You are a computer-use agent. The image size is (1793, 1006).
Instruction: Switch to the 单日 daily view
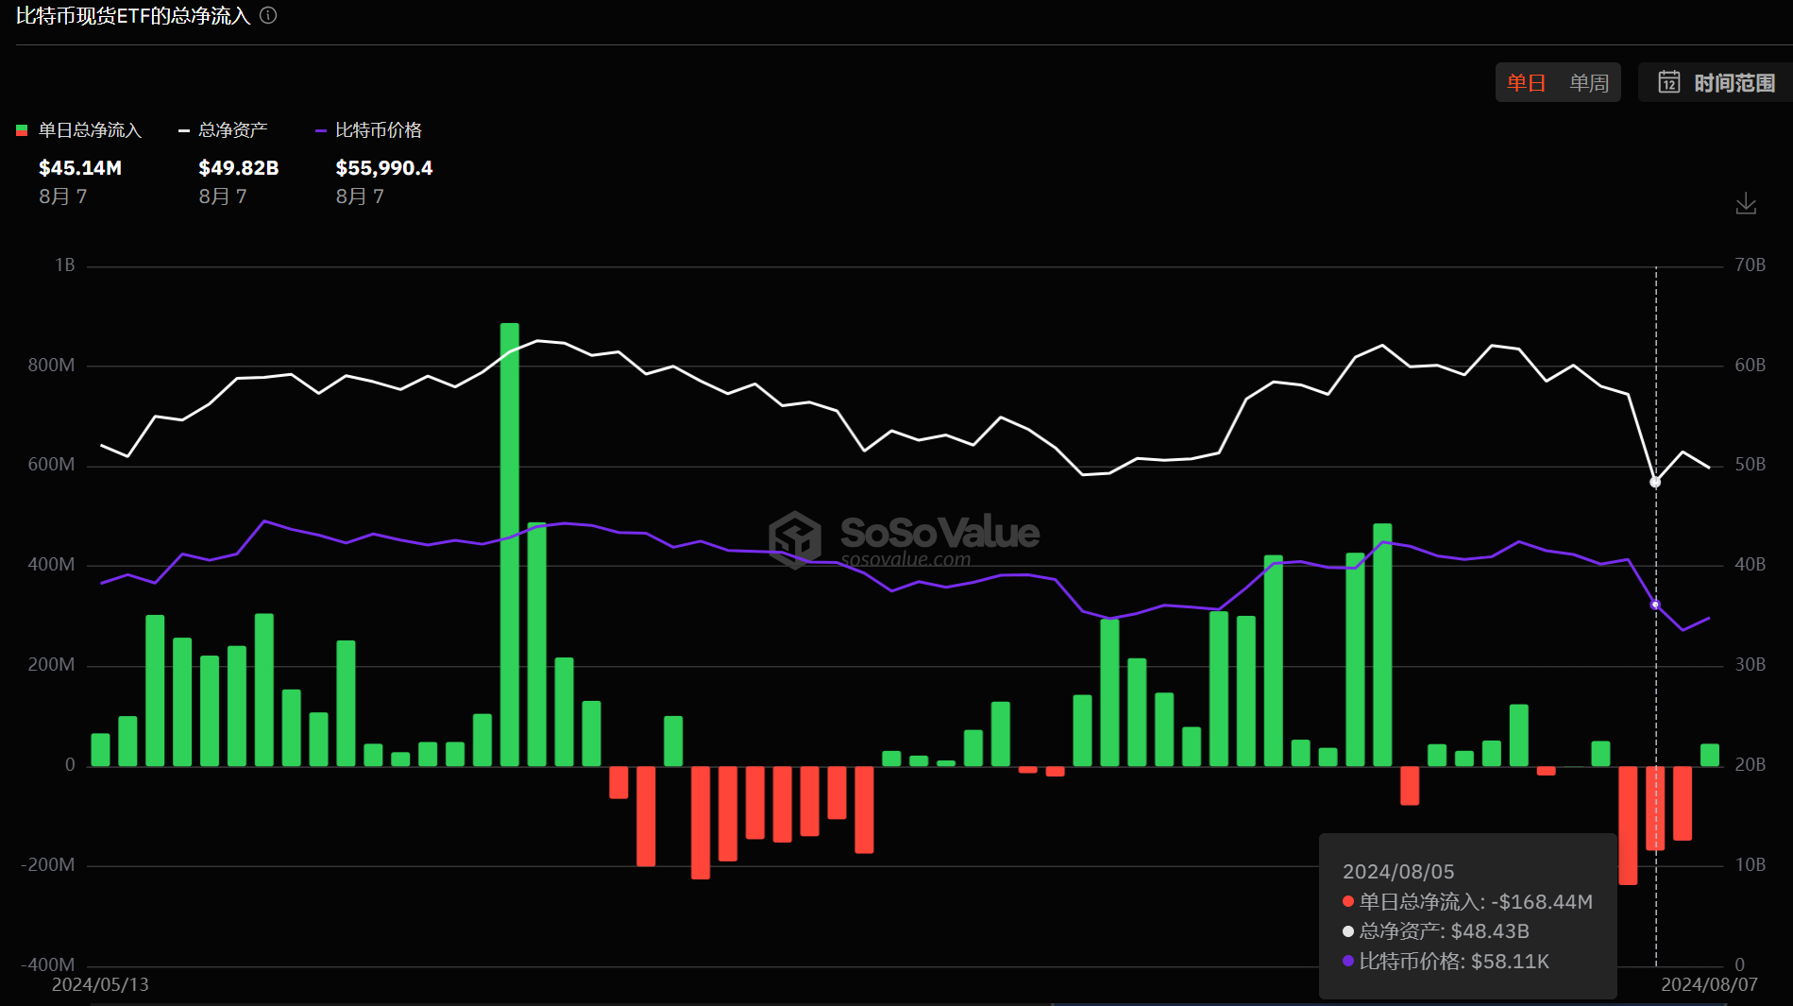[x=1525, y=83]
